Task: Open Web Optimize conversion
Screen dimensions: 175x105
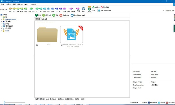Action: 71,10
